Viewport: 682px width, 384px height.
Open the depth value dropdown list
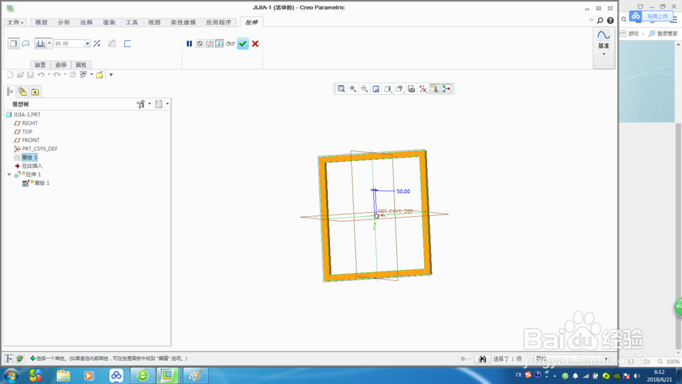tap(87, 44)
